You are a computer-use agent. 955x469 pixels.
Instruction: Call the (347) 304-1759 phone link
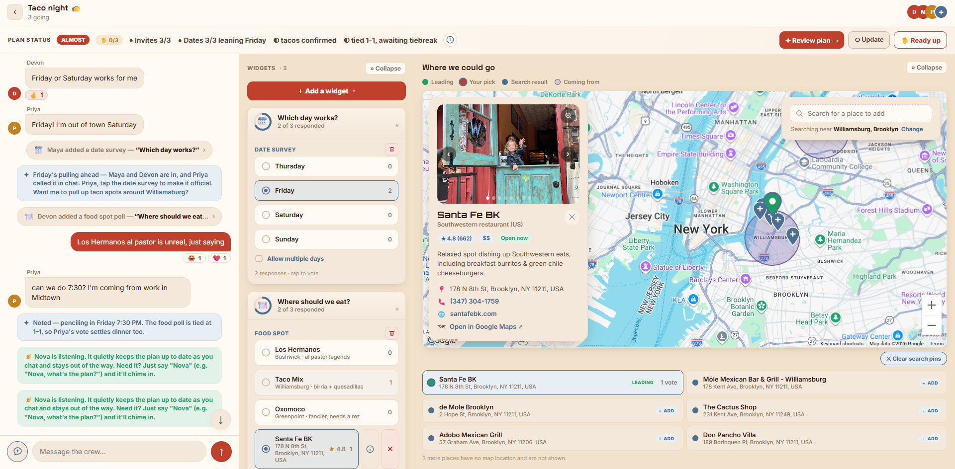click(475, 302)
